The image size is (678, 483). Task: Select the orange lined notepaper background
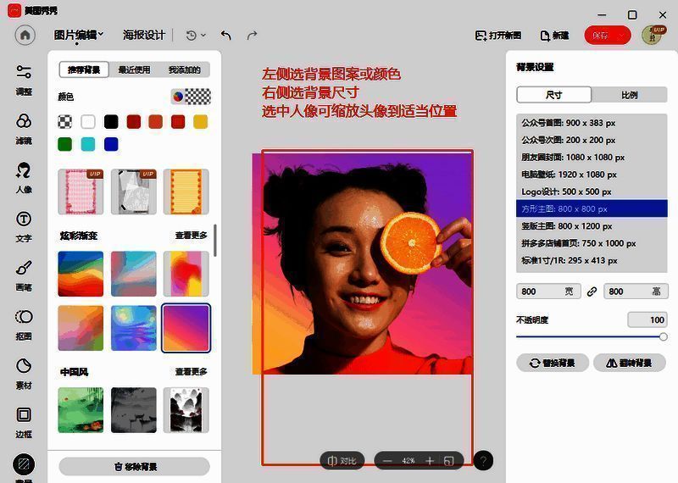pyautogui.click(x=186, y=192)
